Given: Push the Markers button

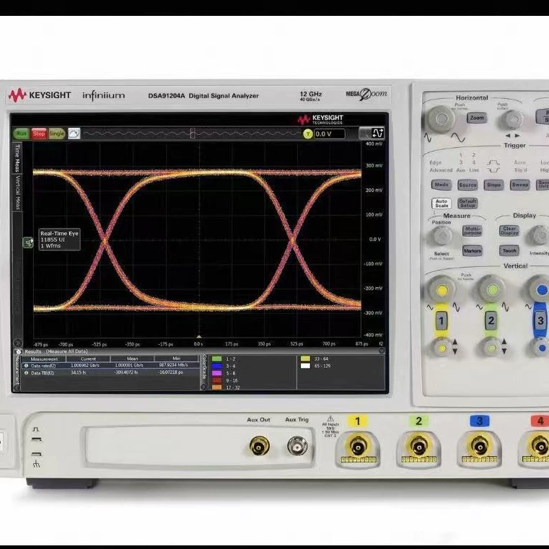Looking at the screenshot, I should 473,250.
